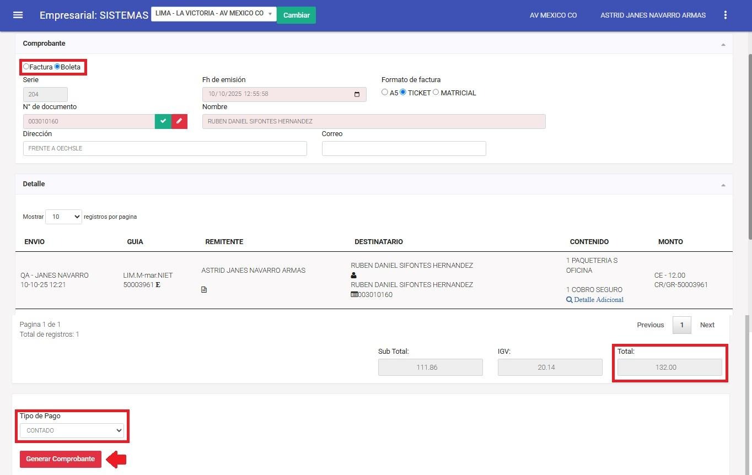Click the Generar Comprobante button

coord(61,459)
